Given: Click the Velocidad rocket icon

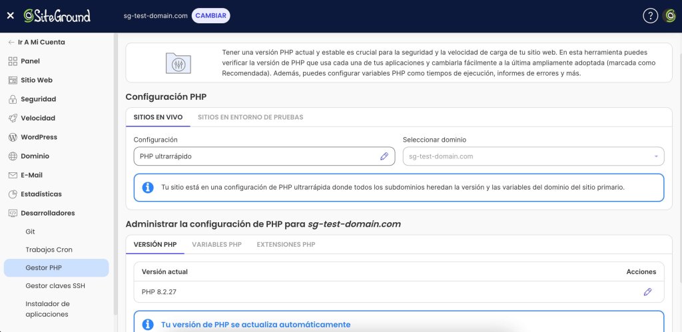Looking at the screenshot, I should coord(13,118).
